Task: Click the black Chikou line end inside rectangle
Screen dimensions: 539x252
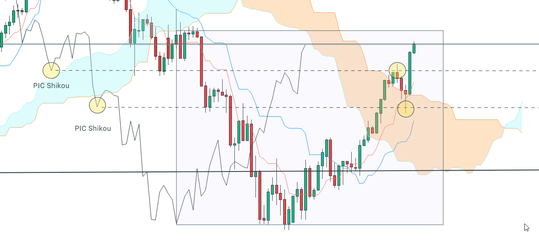Action: [x=305, y=44]
